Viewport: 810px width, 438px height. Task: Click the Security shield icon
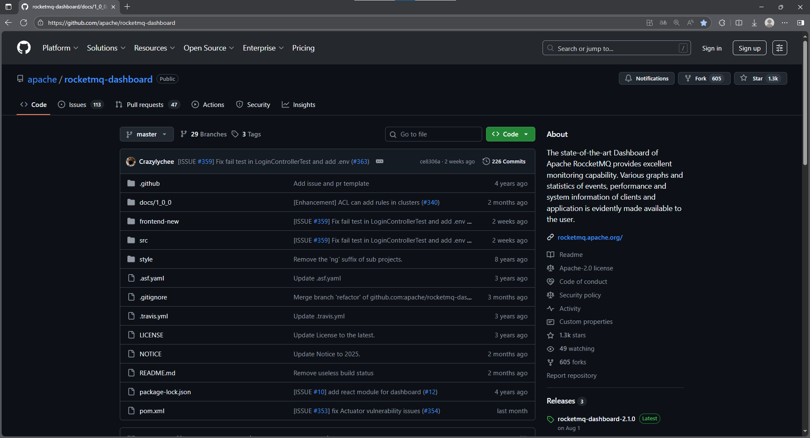tap(240, 104)
